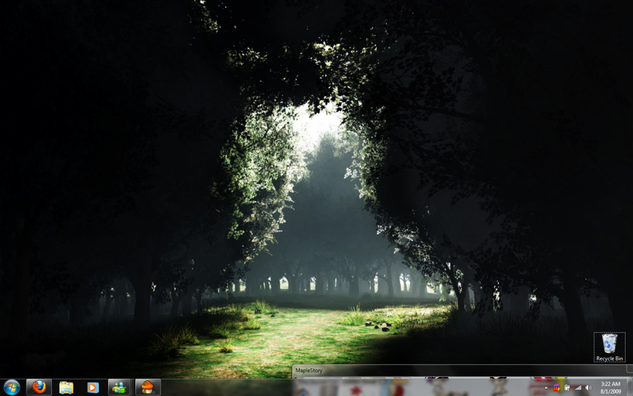
Task: Launch Windows Media Player from taskbar
Action: (93, 387)
